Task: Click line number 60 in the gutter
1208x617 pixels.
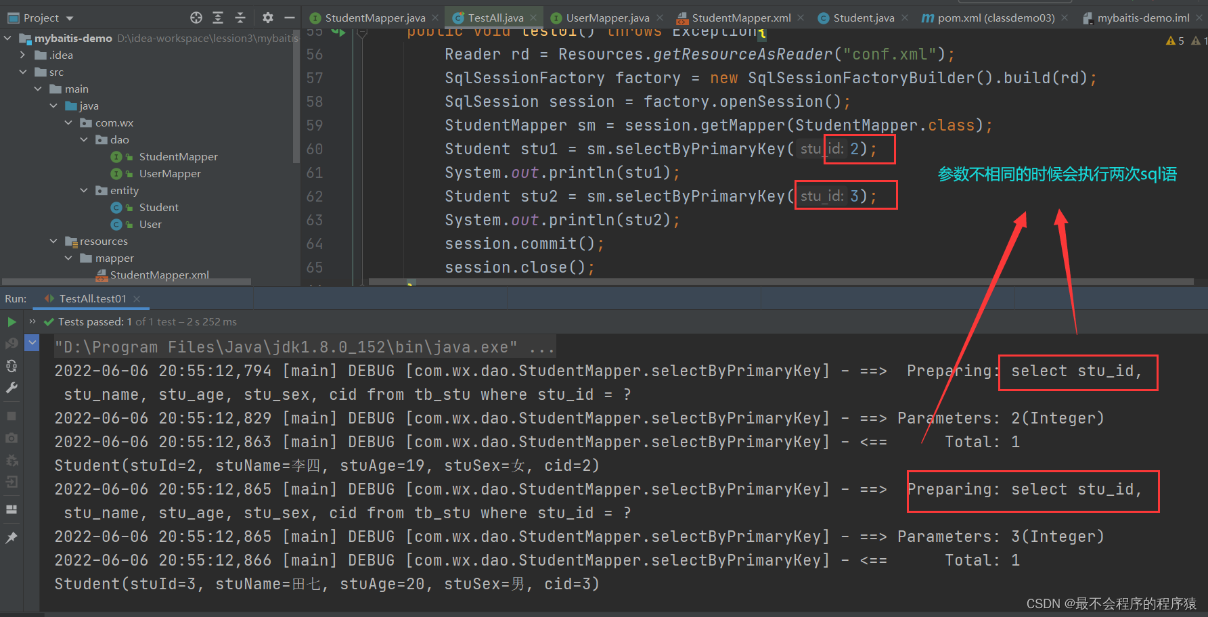Action: [315, 149]
